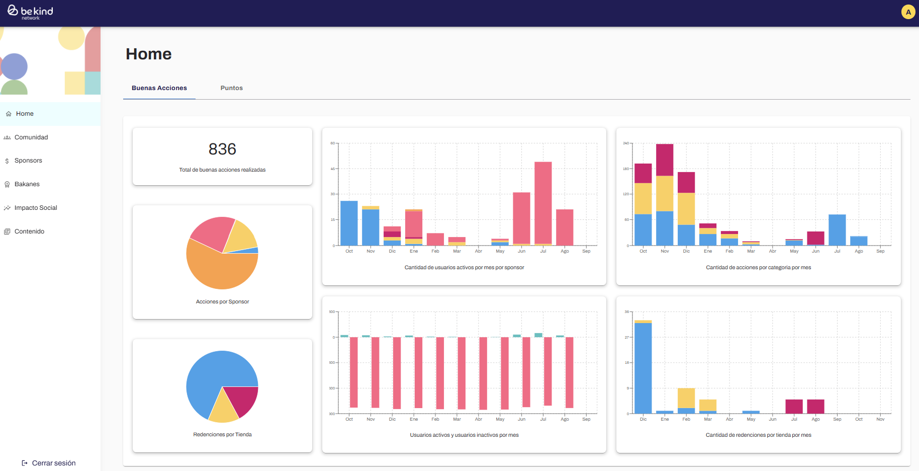This screenshot has height=471, width=919.
Task: Click the Dic bar in redenciones por tienda chart
Action: click(x=643, y=367)
